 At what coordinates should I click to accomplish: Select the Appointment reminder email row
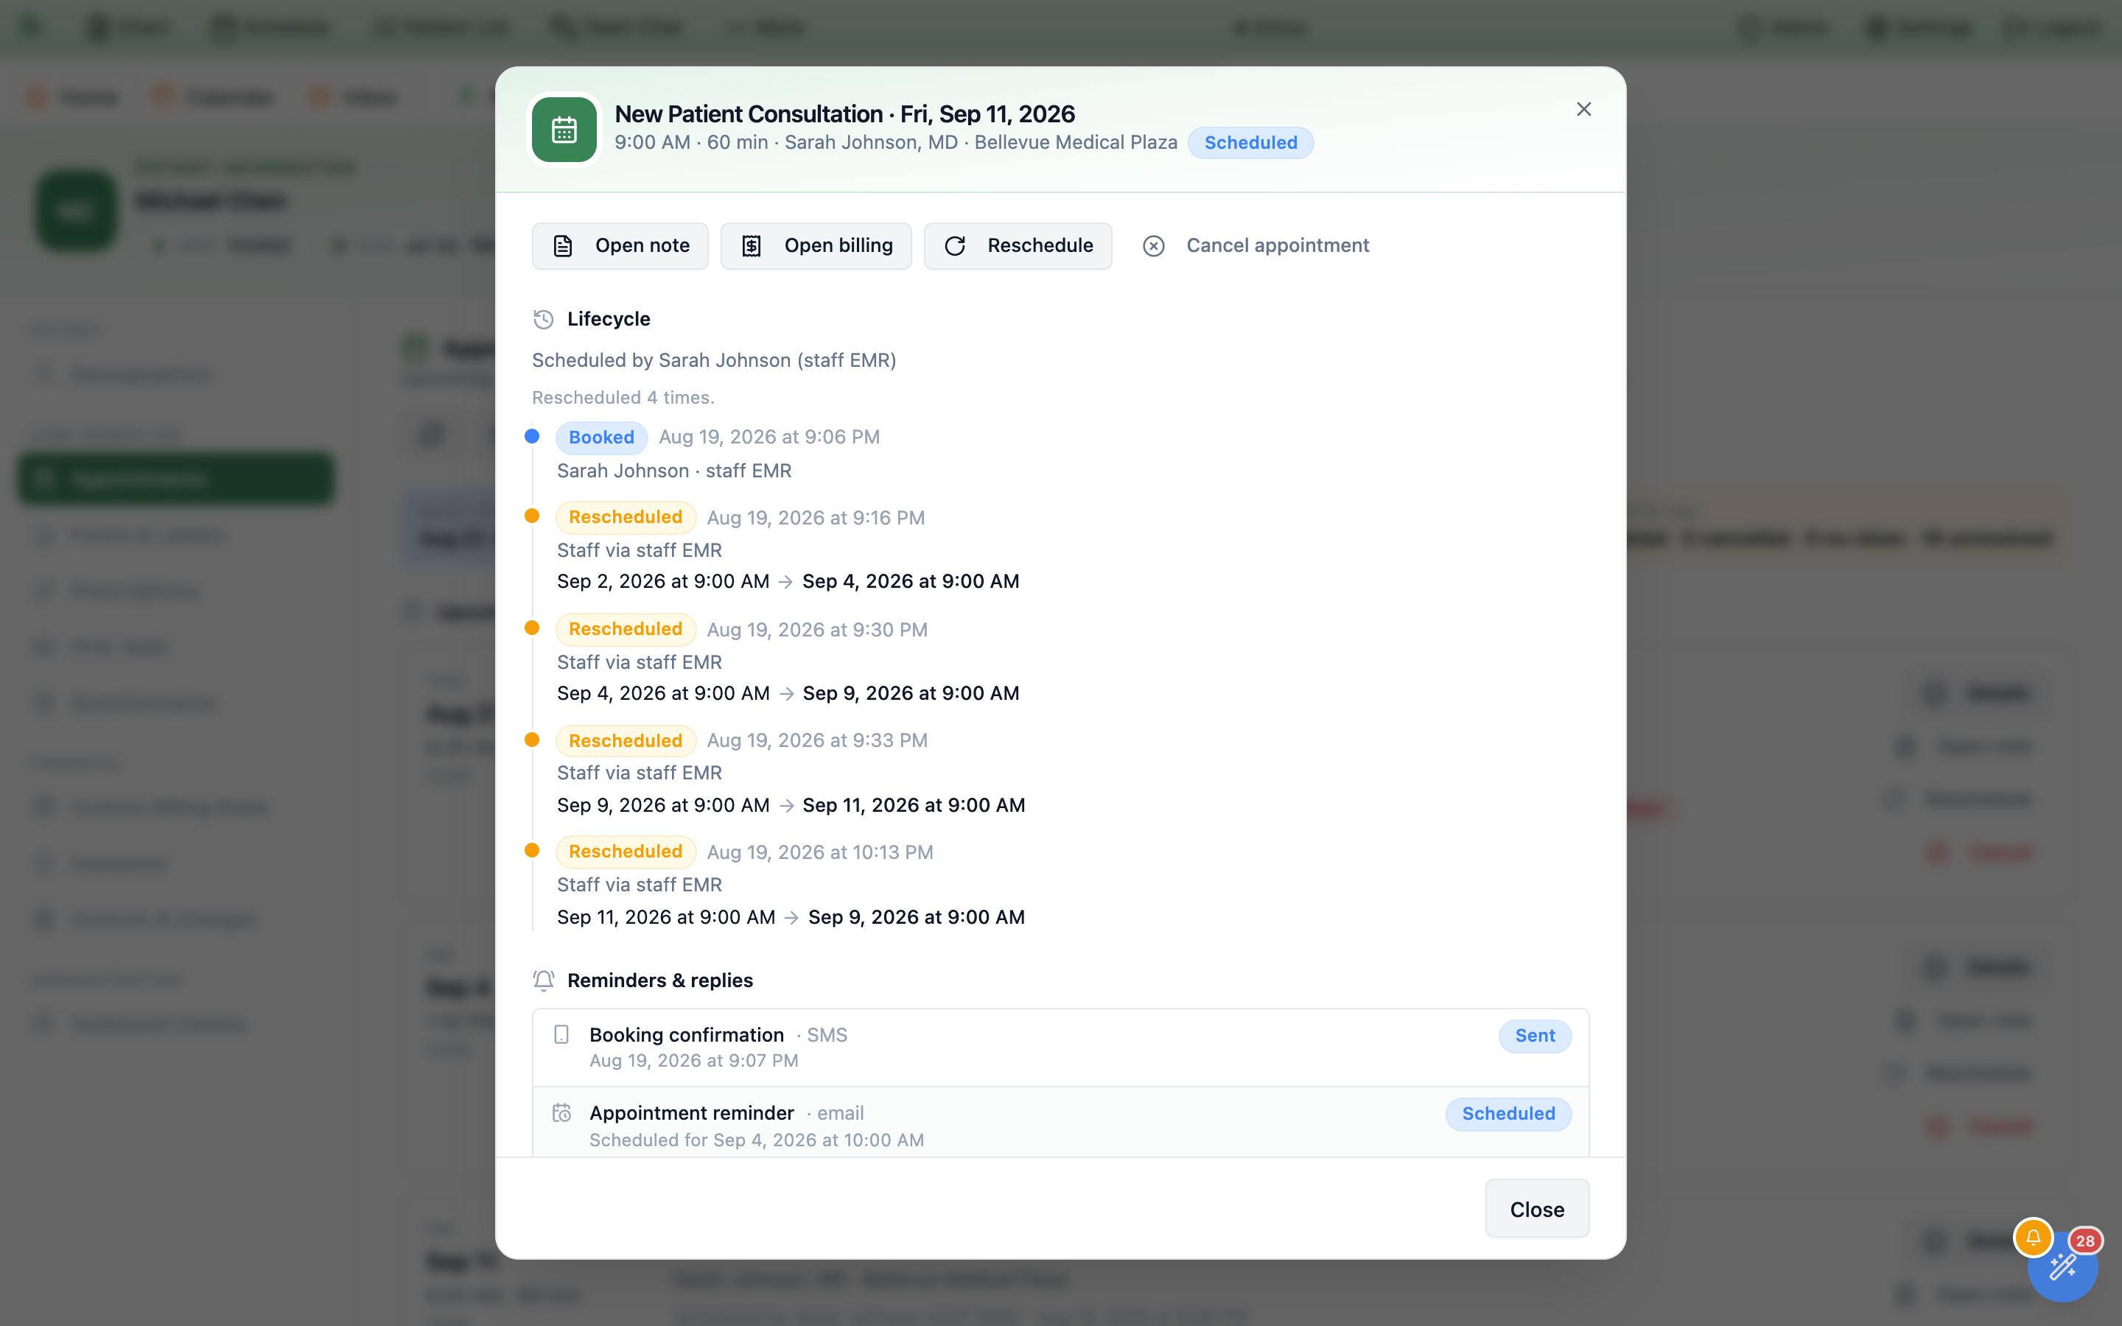(x=1060, y=1123)
